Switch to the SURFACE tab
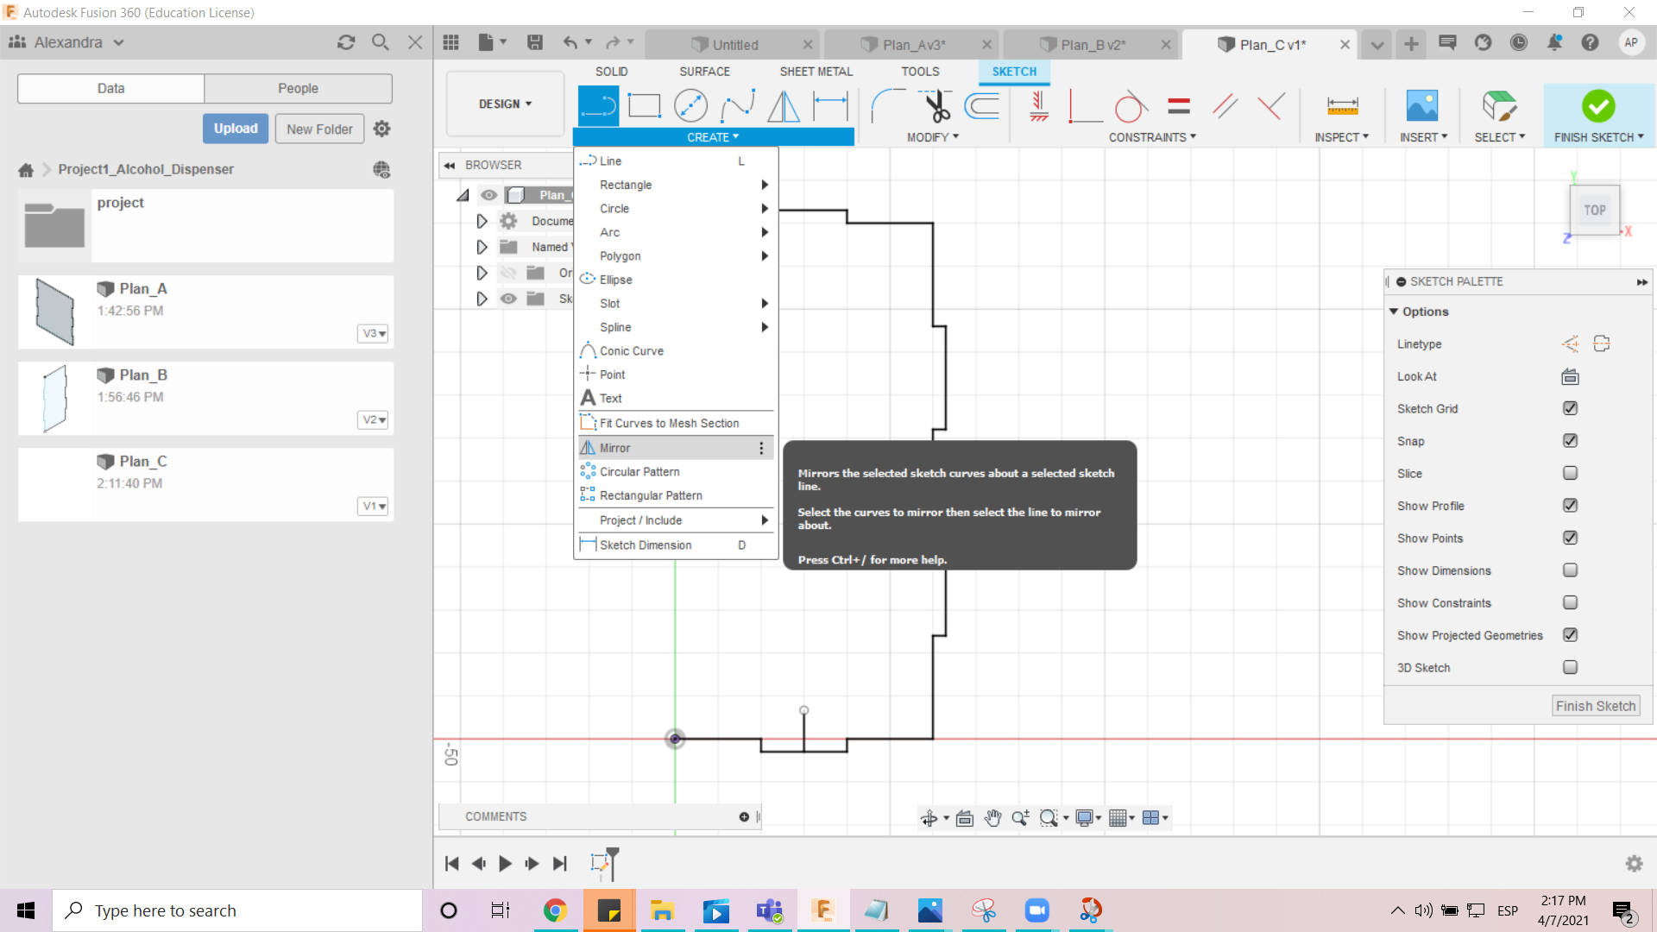Image resolution: width=1657 pixels, height=932 pixels. pyautogui.click(x=704, y=72)
